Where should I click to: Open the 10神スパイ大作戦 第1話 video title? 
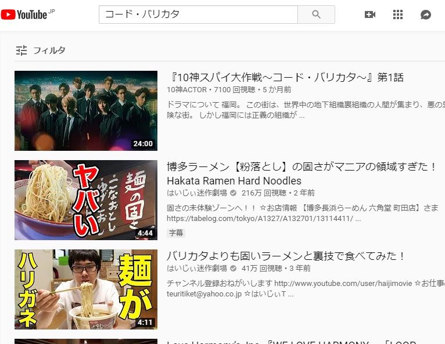(285, 78)
